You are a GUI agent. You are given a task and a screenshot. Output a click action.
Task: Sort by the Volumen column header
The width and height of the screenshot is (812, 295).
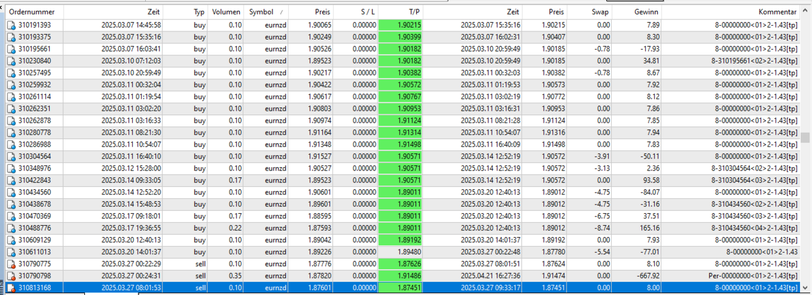pyautogui.click(x=226, y=12)
